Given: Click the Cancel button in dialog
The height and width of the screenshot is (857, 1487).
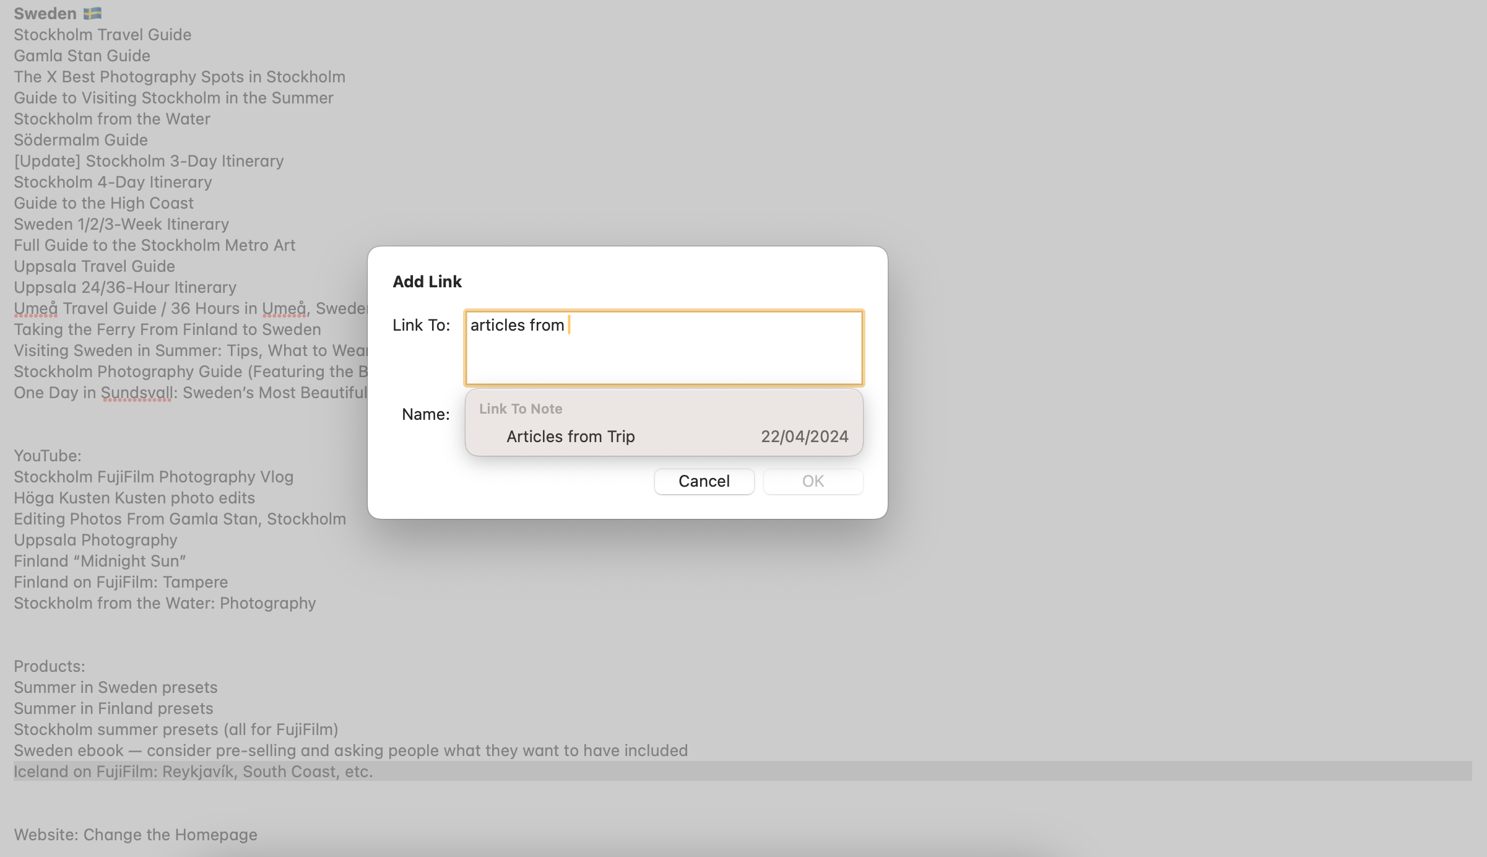Looking at the screenshot, I should pyautogui.click(x=704, y=481).
